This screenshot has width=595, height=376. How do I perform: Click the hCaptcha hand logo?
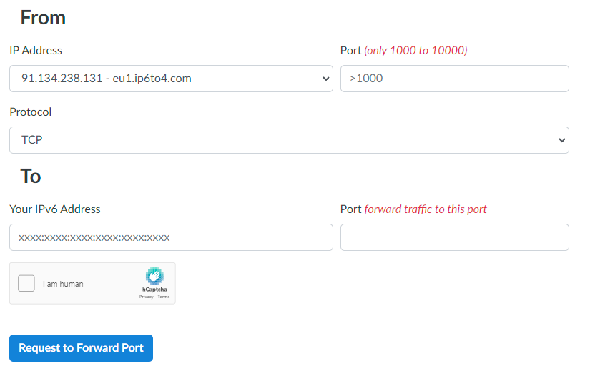(x=154, y=277)
